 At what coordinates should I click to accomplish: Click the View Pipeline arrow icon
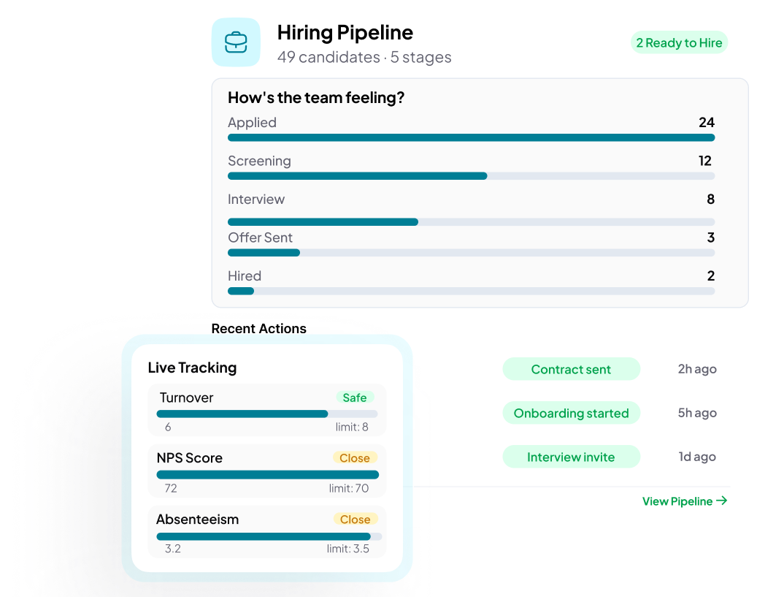coord(721,501)
